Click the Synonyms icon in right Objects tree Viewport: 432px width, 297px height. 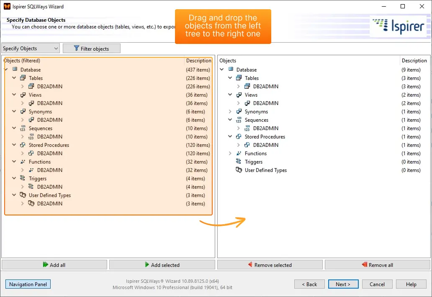(239, 111)
